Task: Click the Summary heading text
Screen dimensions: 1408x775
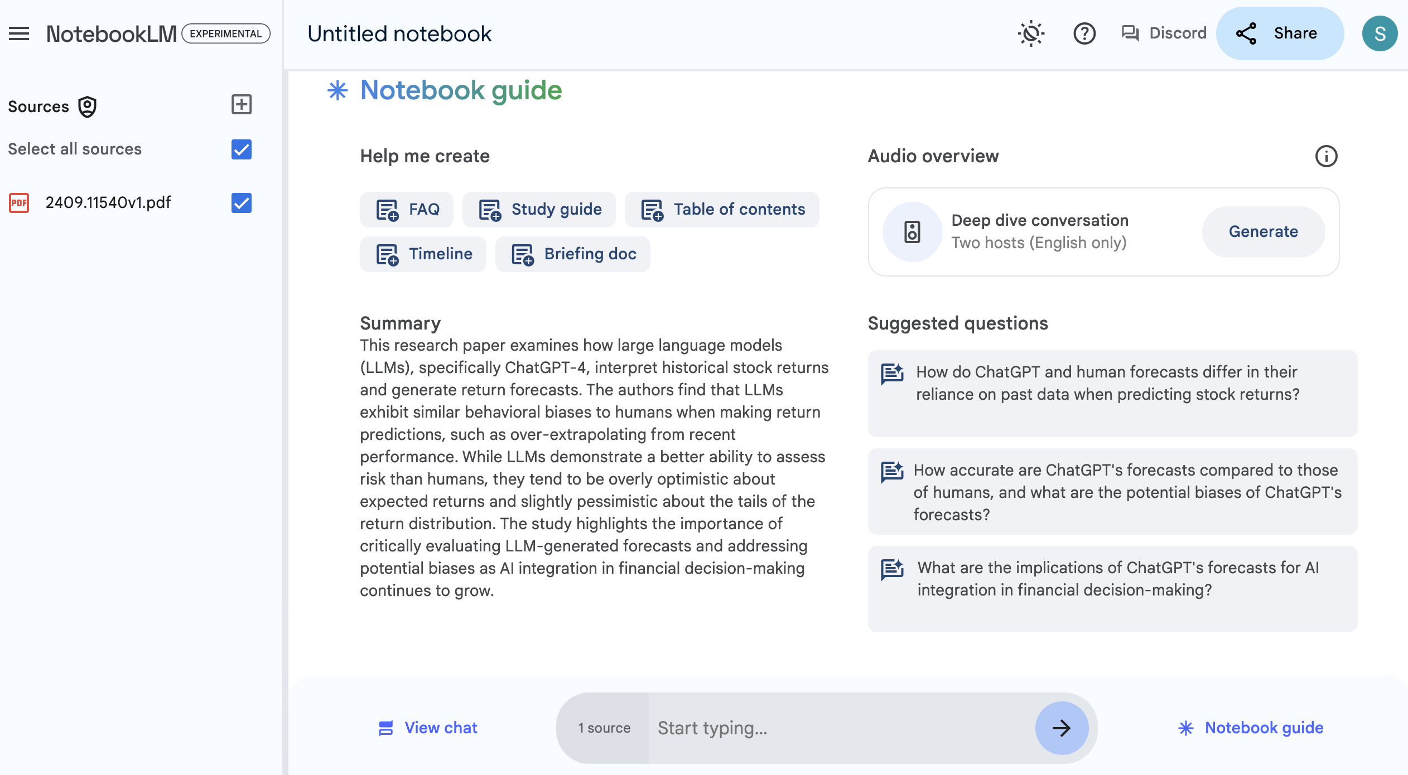Action: click(x=400, y=323)
